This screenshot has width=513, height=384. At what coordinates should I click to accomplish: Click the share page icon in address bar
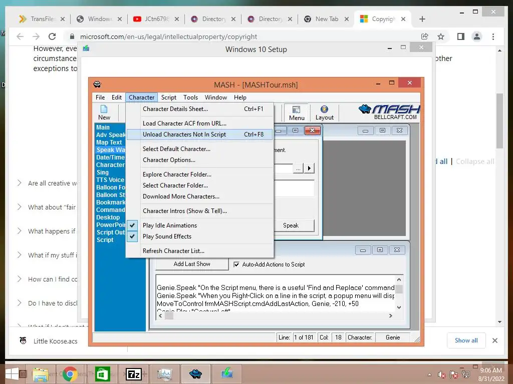(x=425, y=36)
